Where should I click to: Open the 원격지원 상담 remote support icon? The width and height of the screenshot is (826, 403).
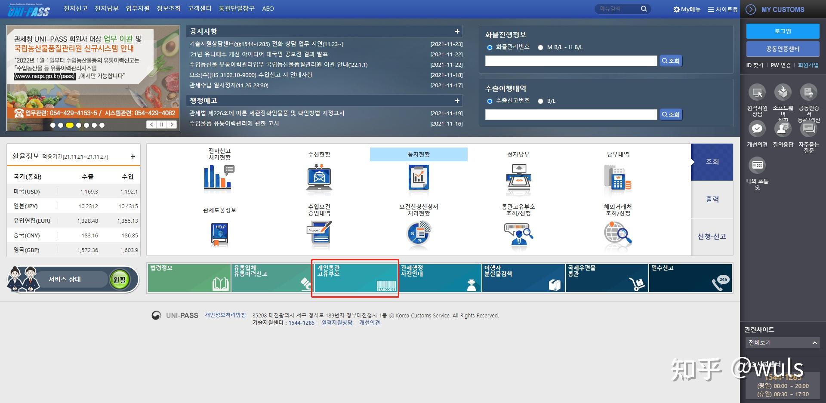pyautogui.click(x=757, y=92)
